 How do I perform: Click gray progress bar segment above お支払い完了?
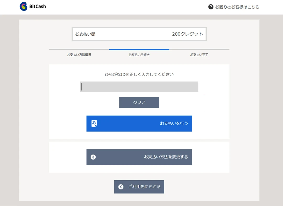coord(199,49)
